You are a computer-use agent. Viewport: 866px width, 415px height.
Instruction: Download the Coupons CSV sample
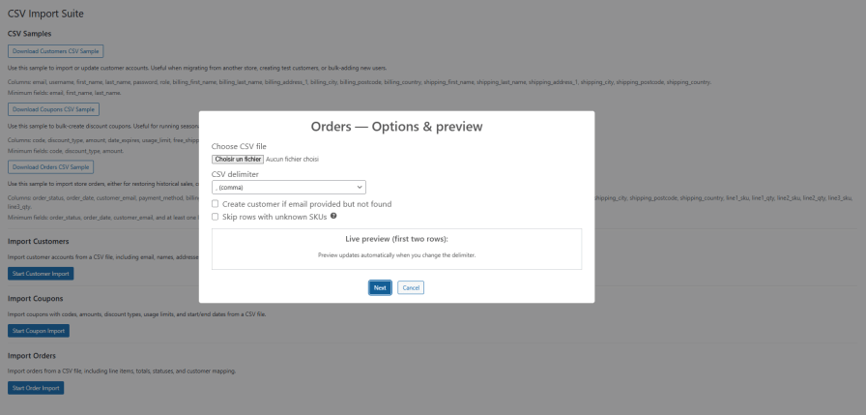click(53, 109)
